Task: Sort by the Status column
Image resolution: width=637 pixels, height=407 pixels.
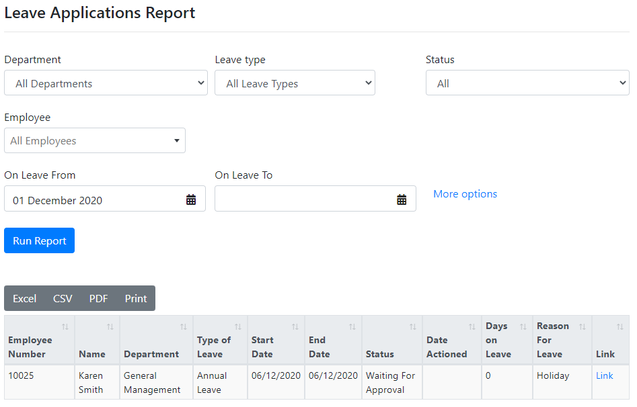Action: pos(412,326)
